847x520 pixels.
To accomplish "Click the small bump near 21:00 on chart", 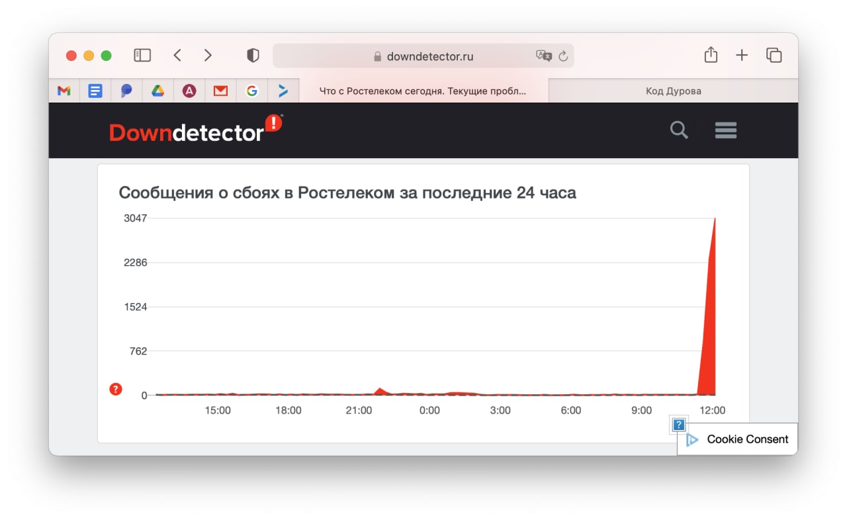I will coord(380,390).
